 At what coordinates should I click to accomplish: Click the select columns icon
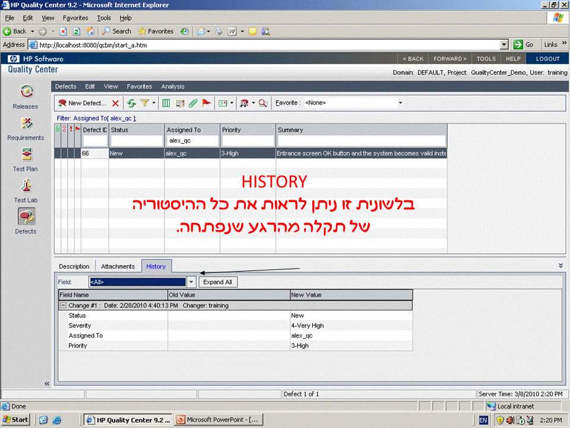click(x=166, y=103)
